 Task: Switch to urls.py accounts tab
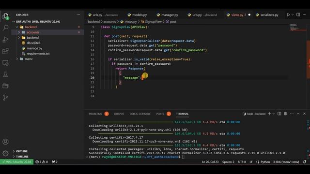[103, 15]
